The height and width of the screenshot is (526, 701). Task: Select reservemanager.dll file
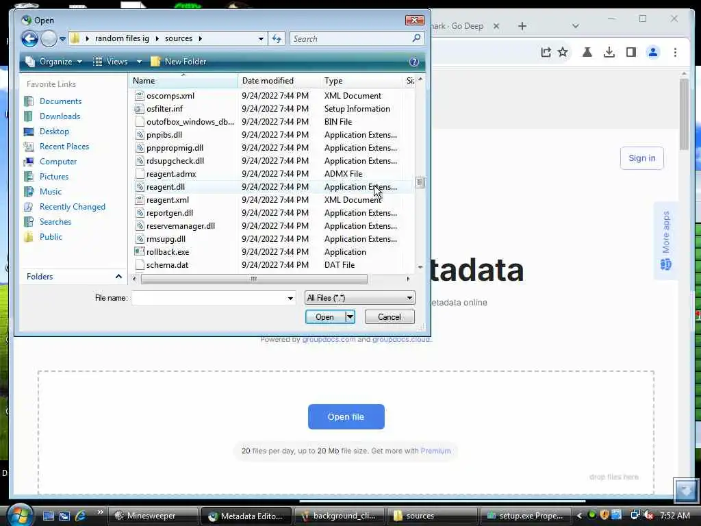pyautogui.click(x=181, y=226)
